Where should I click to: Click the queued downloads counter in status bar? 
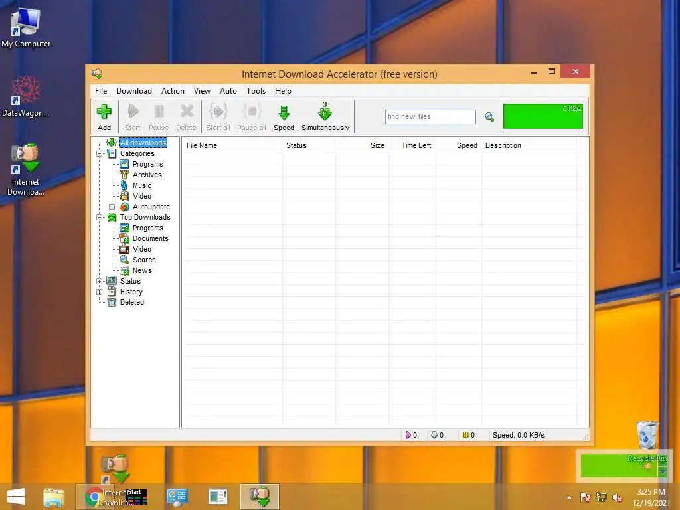click(x=437, y=435)
